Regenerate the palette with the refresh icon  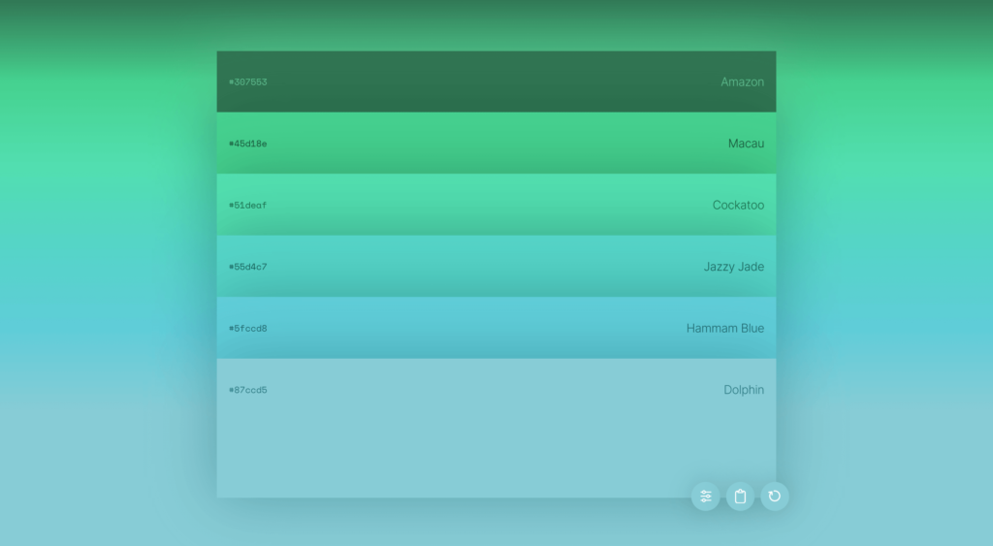coord(775,496)
